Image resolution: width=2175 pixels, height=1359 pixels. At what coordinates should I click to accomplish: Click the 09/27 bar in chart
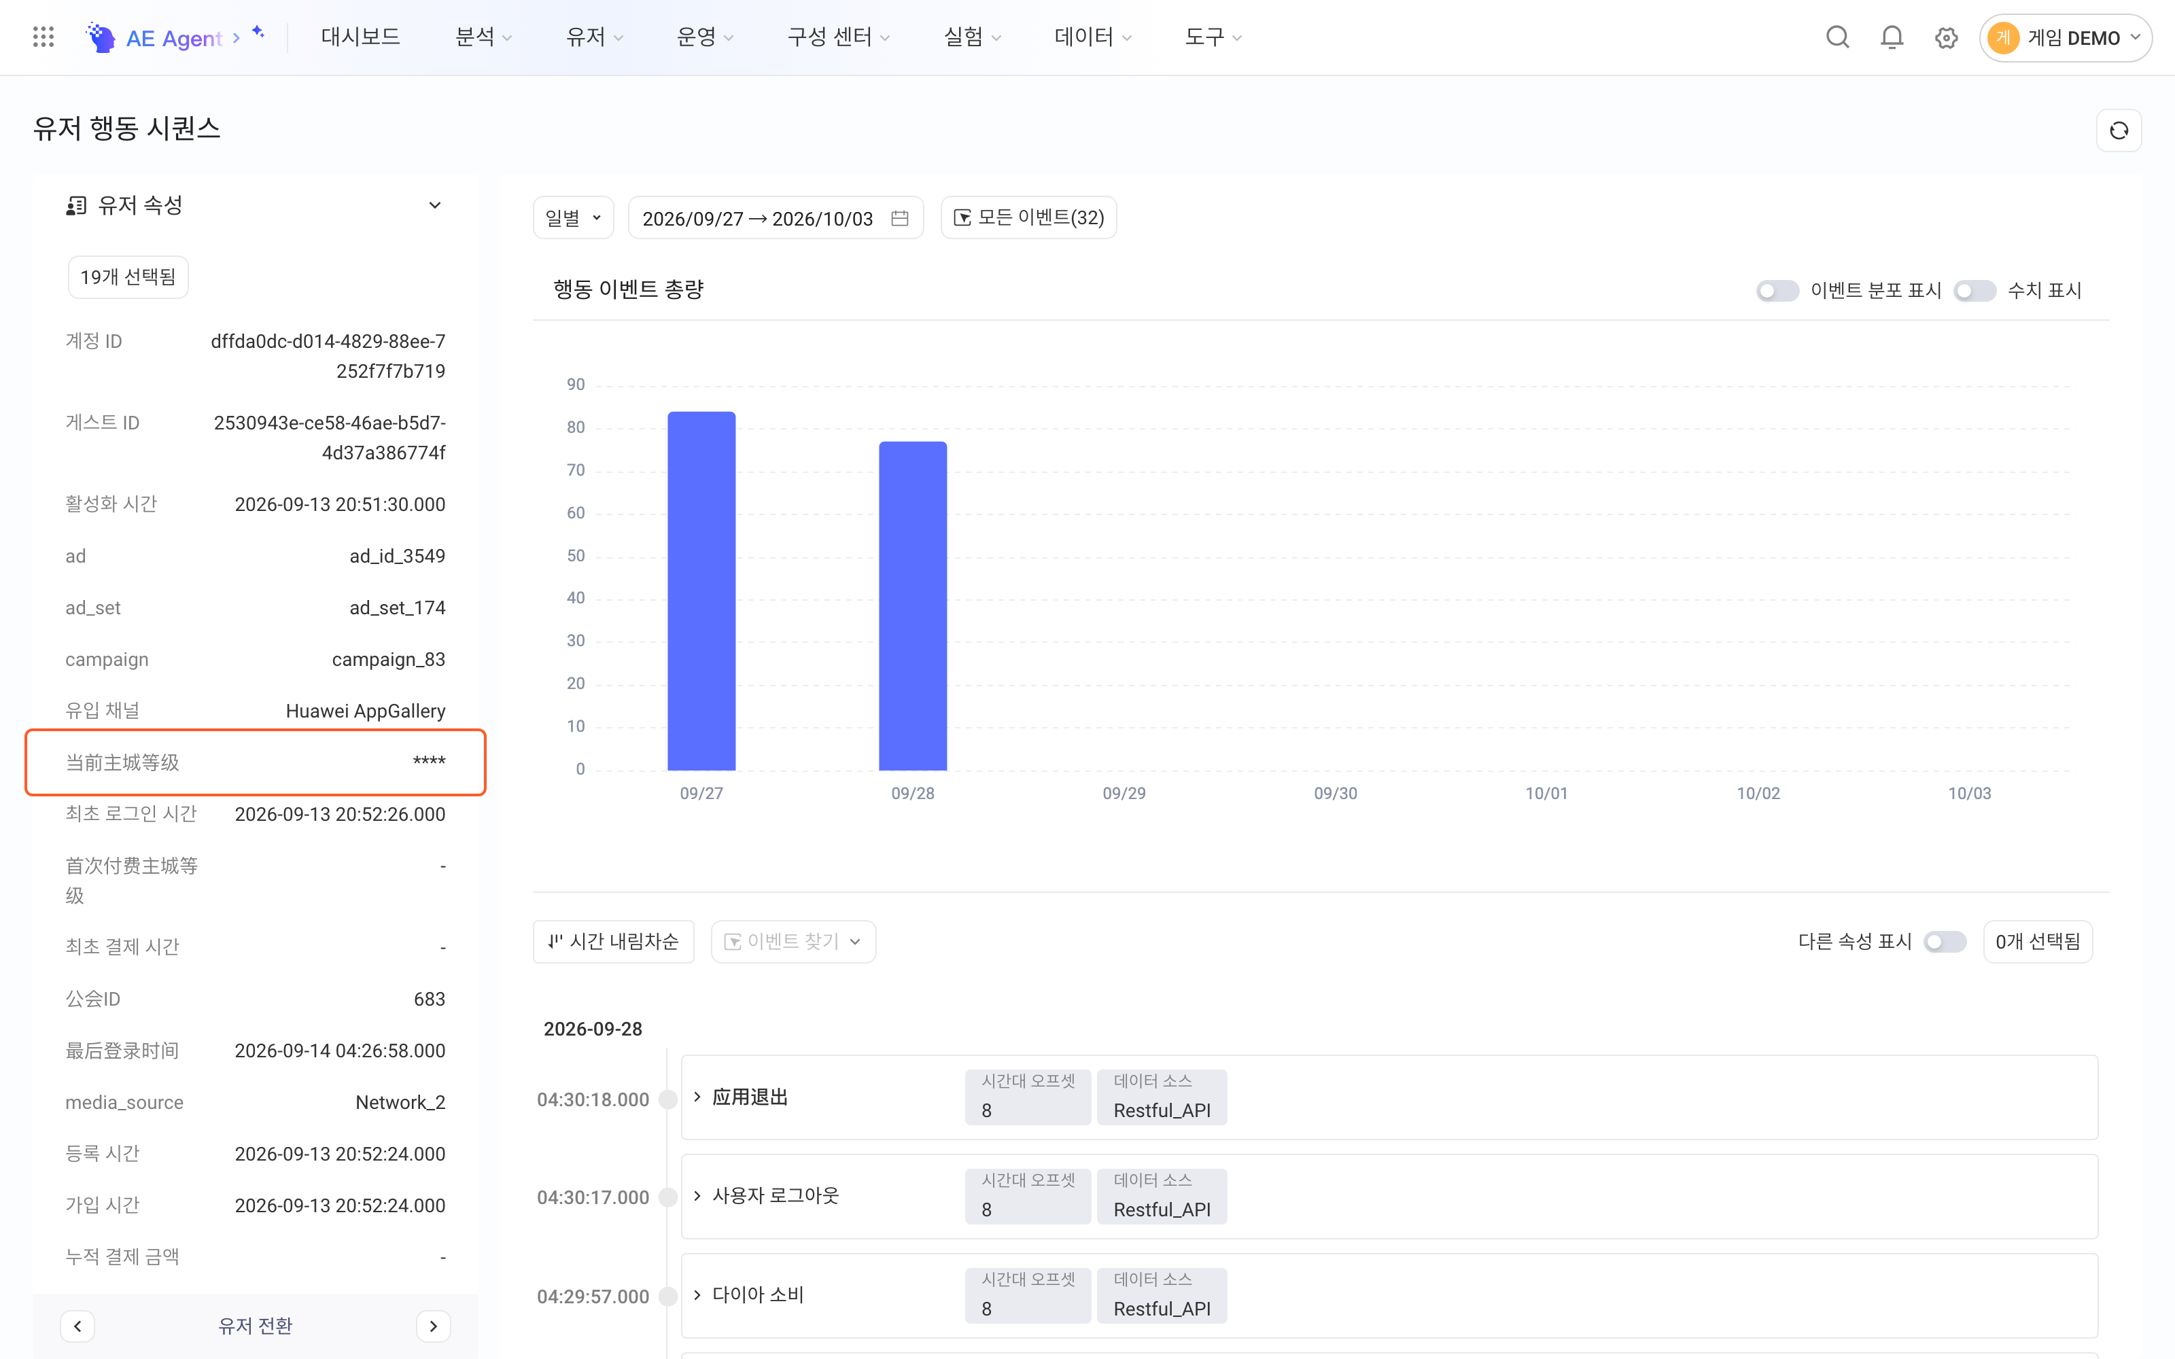coord(701,590)
